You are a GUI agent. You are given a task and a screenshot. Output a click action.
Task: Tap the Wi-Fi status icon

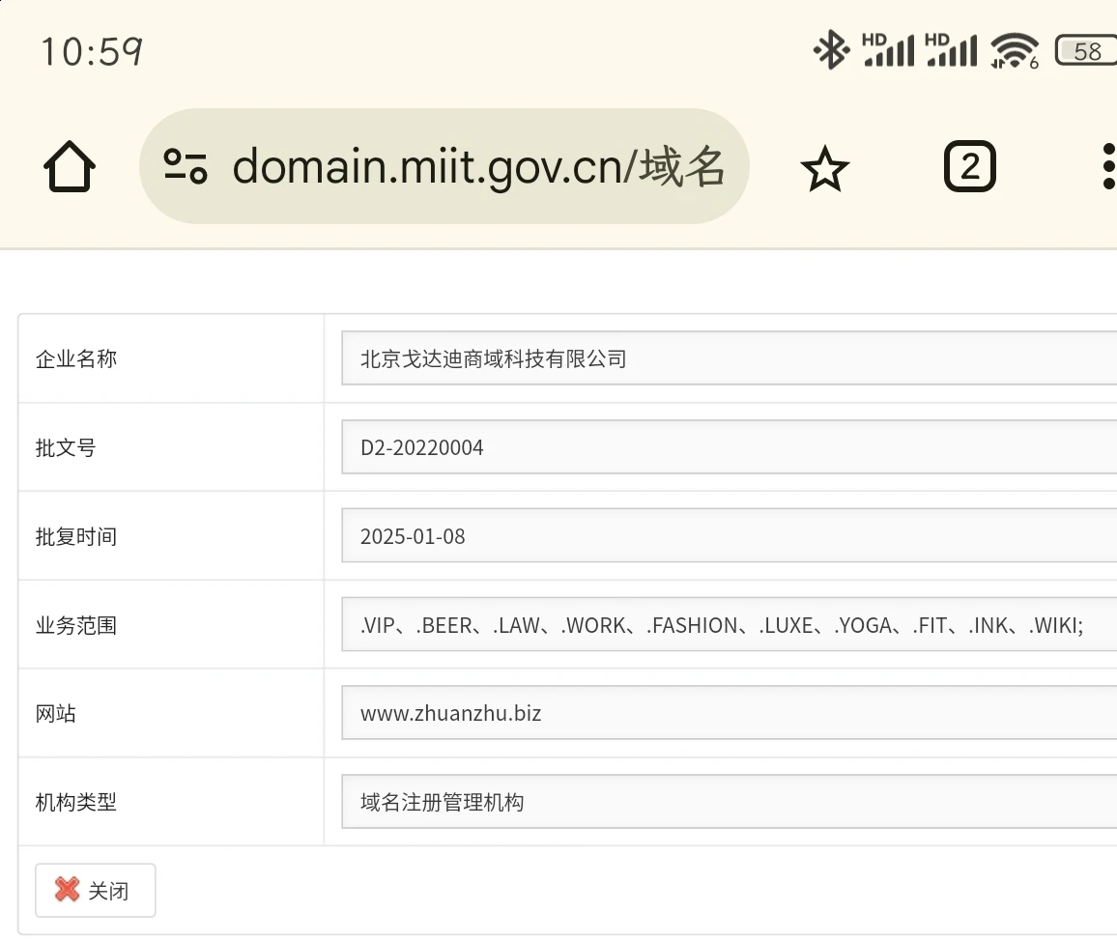tap(1013, 50)
